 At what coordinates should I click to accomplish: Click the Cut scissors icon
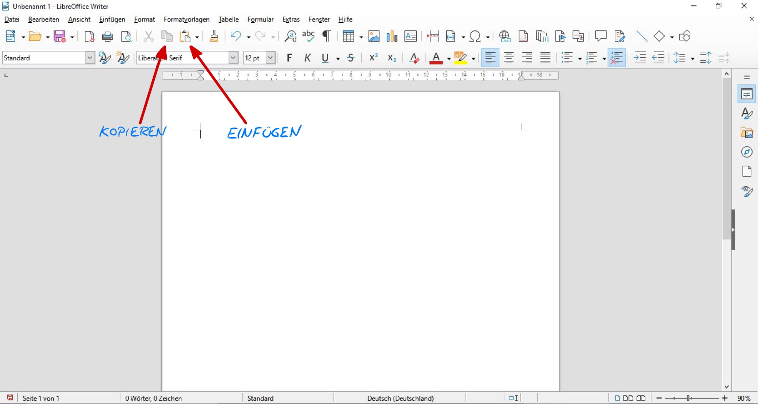149,36
